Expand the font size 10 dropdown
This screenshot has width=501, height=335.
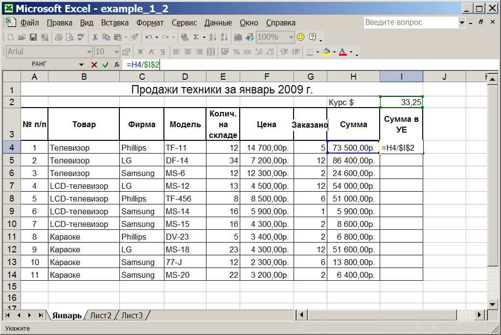click(116, 52)
